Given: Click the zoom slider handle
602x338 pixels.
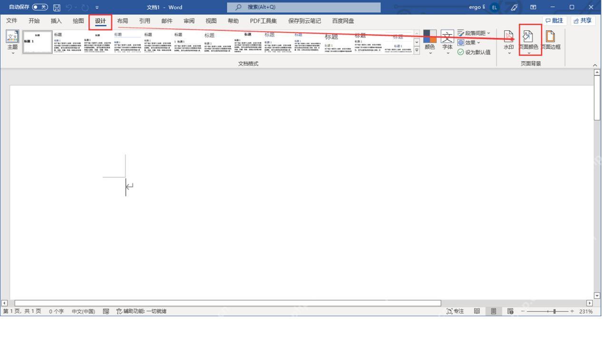Looking at the screenshot, I should 554,311.
